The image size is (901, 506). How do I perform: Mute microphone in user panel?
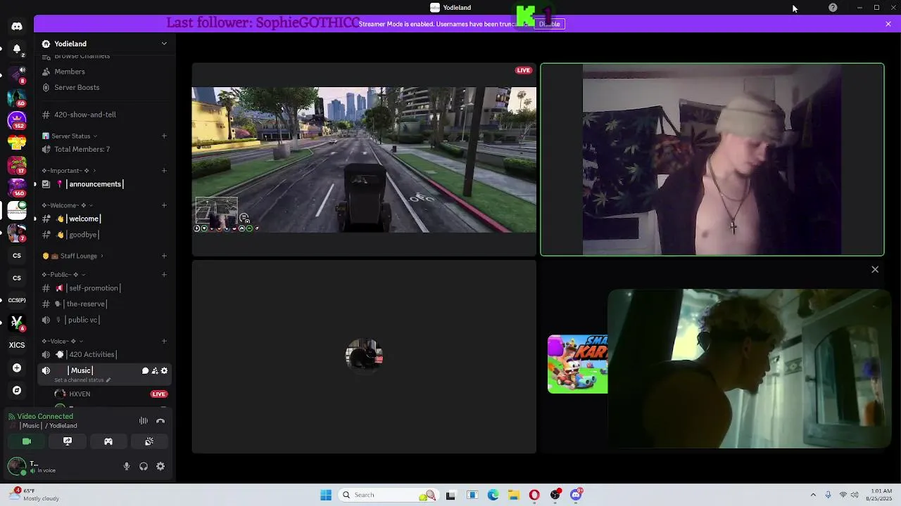(x=127, y=466)
